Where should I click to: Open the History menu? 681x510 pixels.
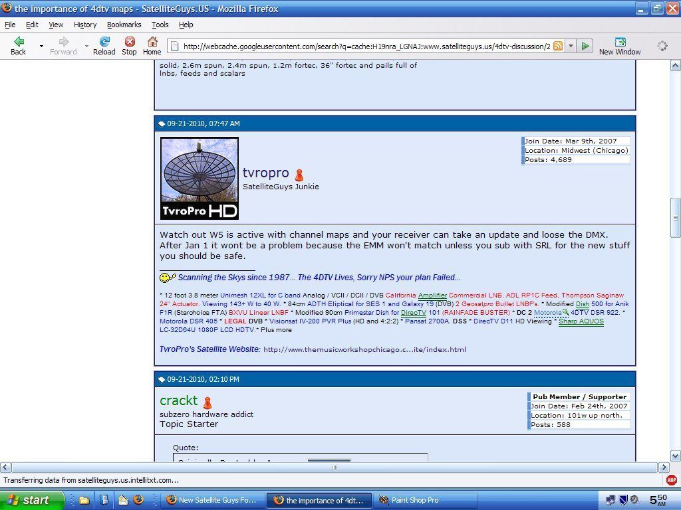pyautogui.click(x=85, y=25)
